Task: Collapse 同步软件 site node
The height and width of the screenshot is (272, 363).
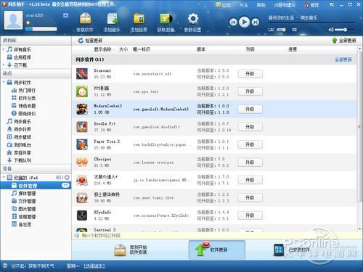Action: coord(4,82)
